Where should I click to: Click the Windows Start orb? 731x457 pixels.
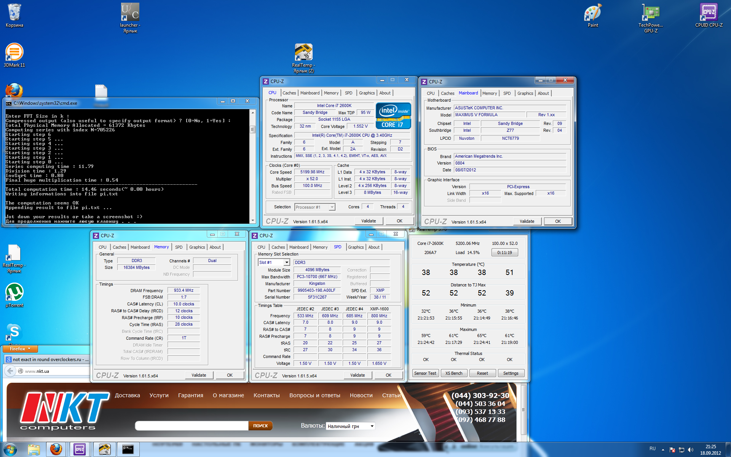pyautogui.click(x=10, y=450)
